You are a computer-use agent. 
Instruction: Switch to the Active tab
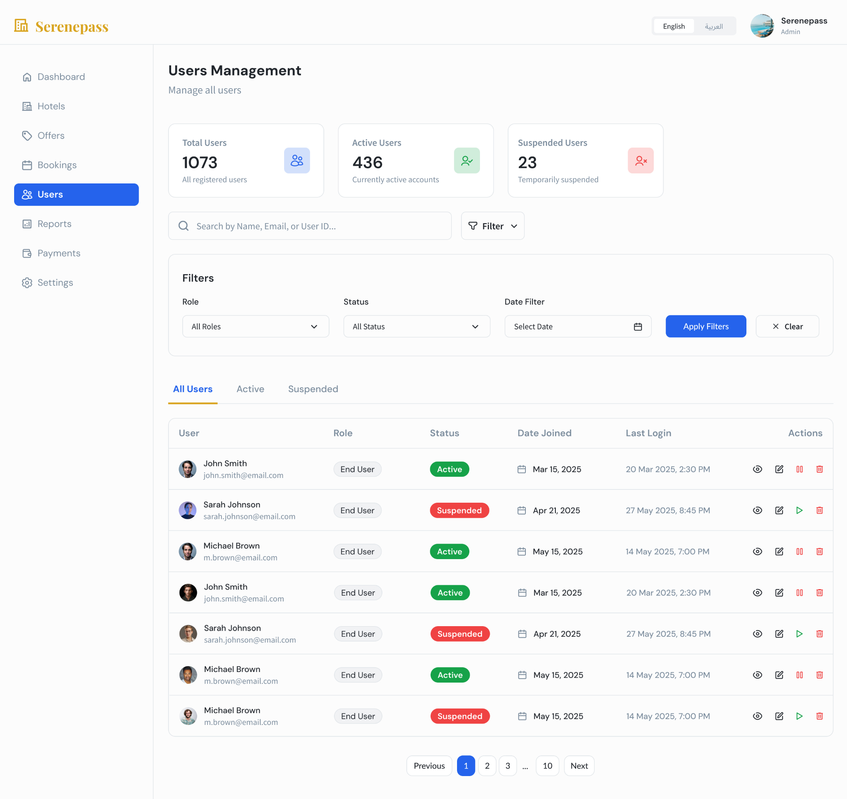250,389
